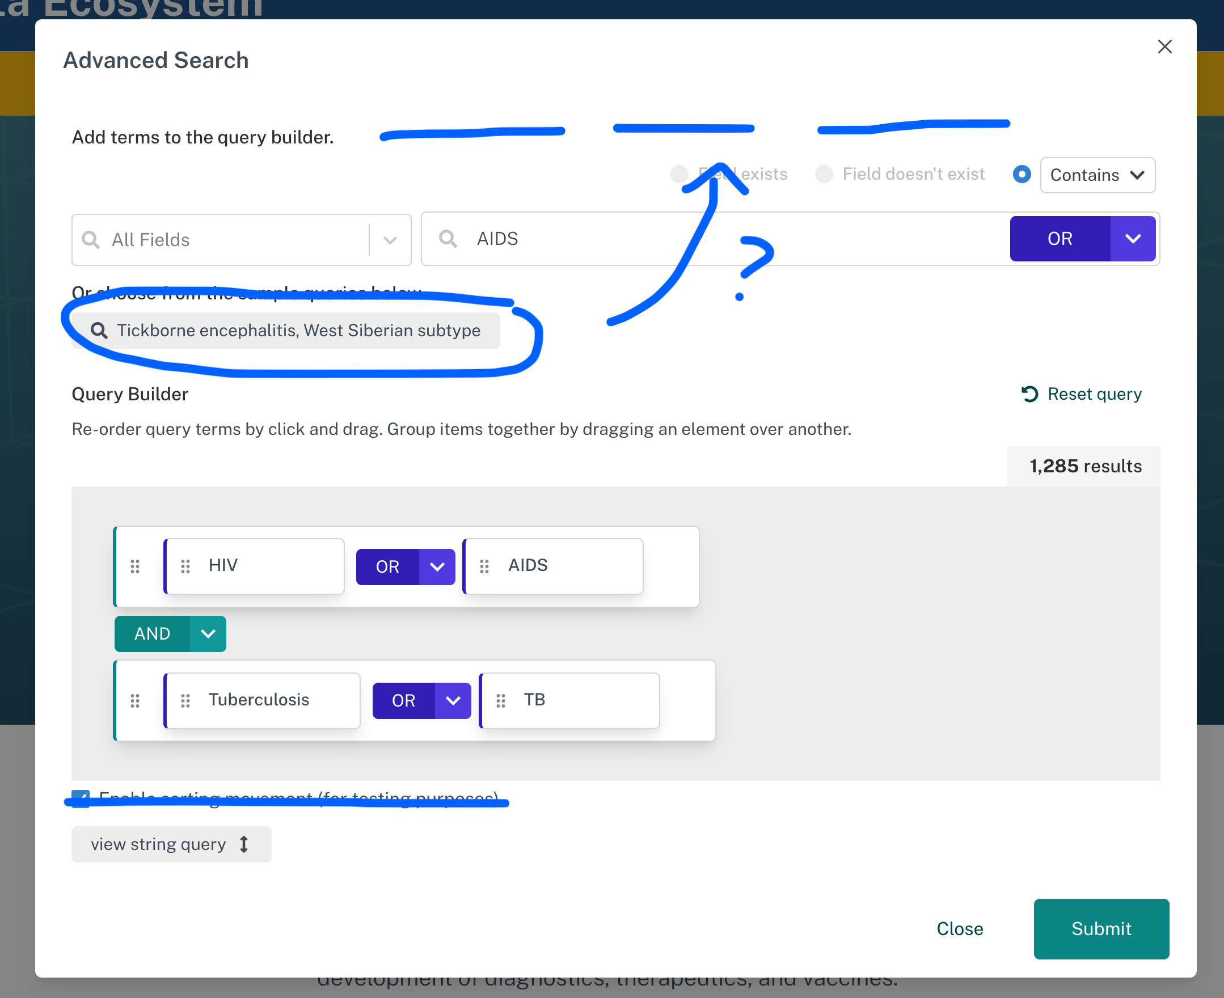Submit the advanced search query

tap(1100, 928)
